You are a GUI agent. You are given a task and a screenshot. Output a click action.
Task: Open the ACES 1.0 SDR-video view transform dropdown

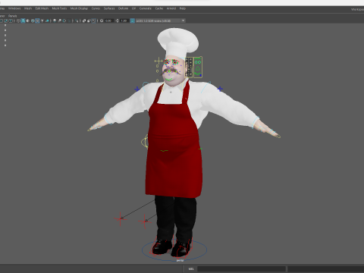(x=161, y=20)
